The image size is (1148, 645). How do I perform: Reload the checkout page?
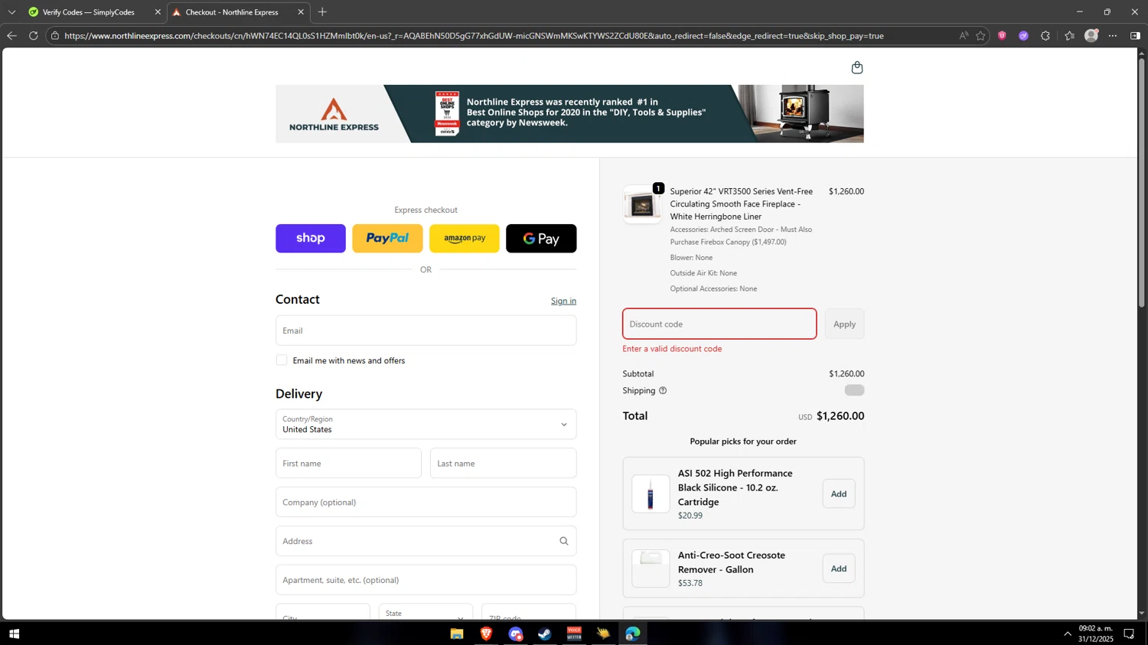[x=33, y=35]
